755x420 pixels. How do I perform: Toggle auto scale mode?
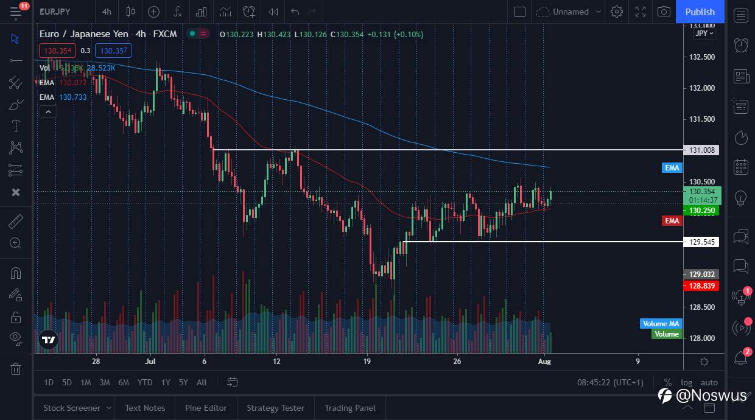tap(709, 382)
